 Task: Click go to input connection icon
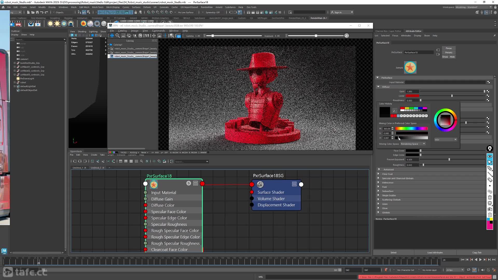(438, 50)
